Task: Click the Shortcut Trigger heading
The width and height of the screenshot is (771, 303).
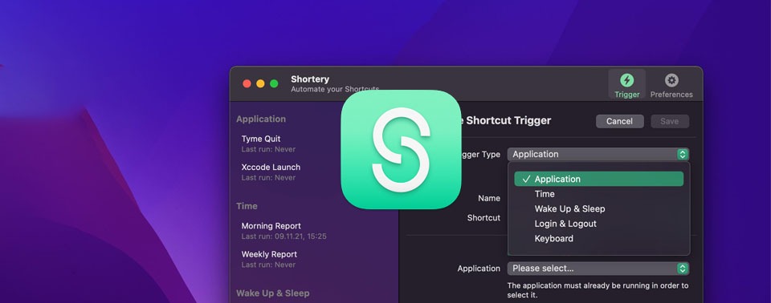Action: [508, 120]
